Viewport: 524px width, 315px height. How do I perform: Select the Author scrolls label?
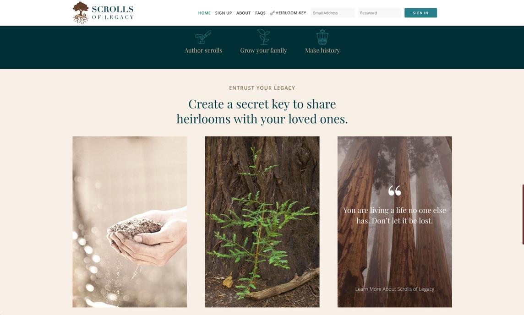203,50
